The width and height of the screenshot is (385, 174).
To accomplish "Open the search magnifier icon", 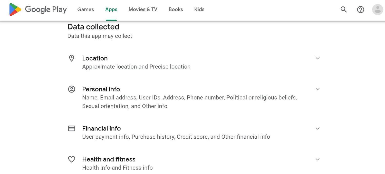I will [343, 10].
